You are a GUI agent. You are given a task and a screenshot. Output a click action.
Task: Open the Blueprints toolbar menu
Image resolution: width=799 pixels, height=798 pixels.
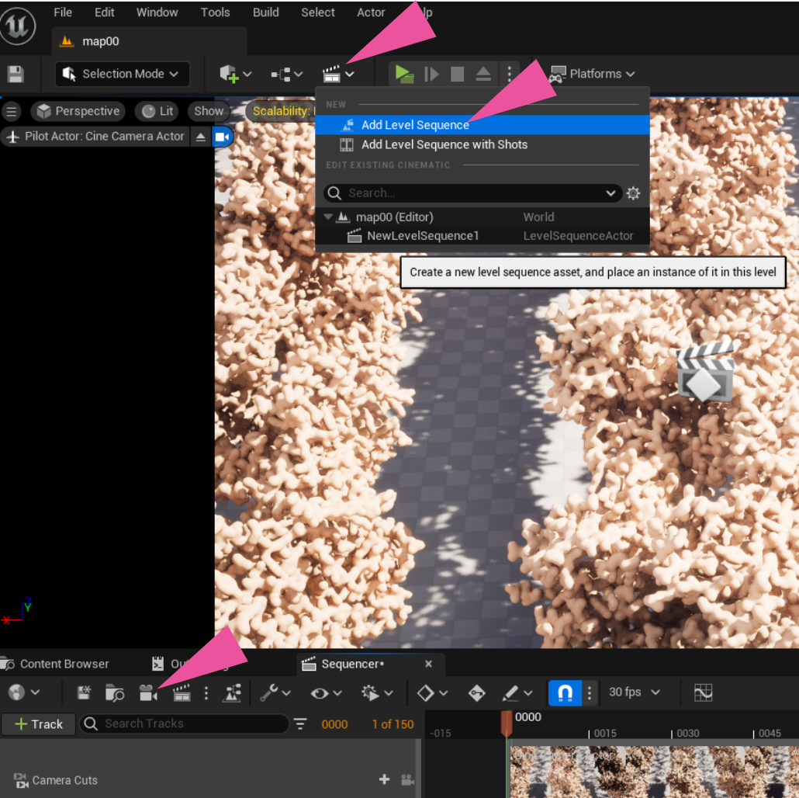(285, 74)
